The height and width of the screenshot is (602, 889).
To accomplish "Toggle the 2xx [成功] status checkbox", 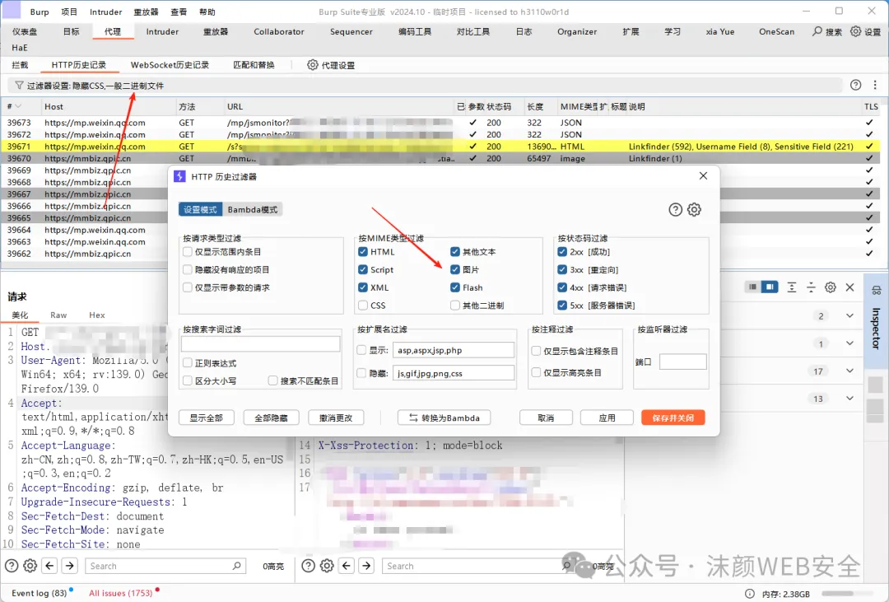I will (562, 251).
